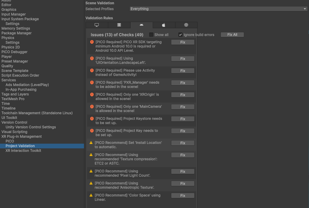The image size is (309, 208).
Task: Select In-App Purchasing under Services
Action: tap(21, 90)
